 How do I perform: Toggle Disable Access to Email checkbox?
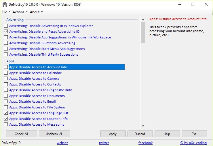[x=6, y=101]
